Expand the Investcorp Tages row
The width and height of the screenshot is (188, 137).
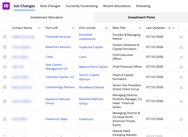tap(5, 119)
